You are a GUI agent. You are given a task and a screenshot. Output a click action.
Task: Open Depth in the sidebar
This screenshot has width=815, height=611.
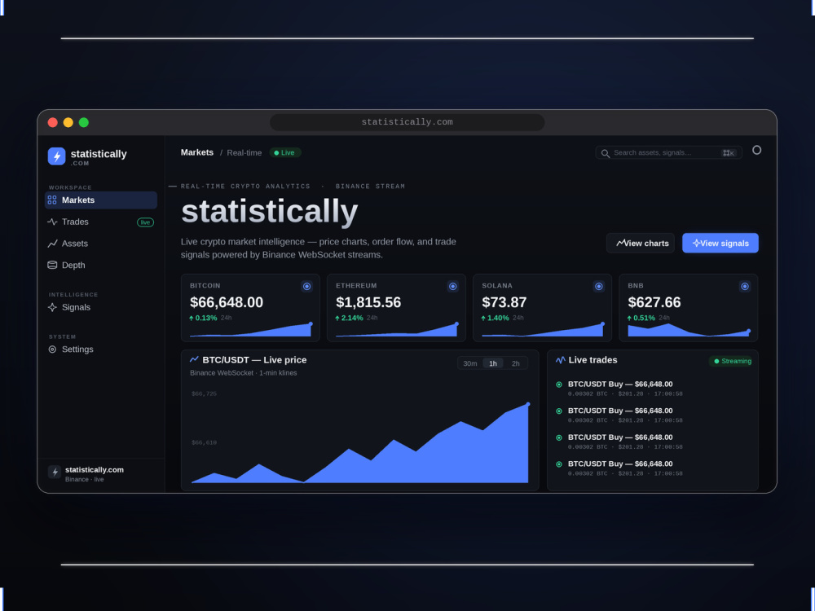pos(101,265)
